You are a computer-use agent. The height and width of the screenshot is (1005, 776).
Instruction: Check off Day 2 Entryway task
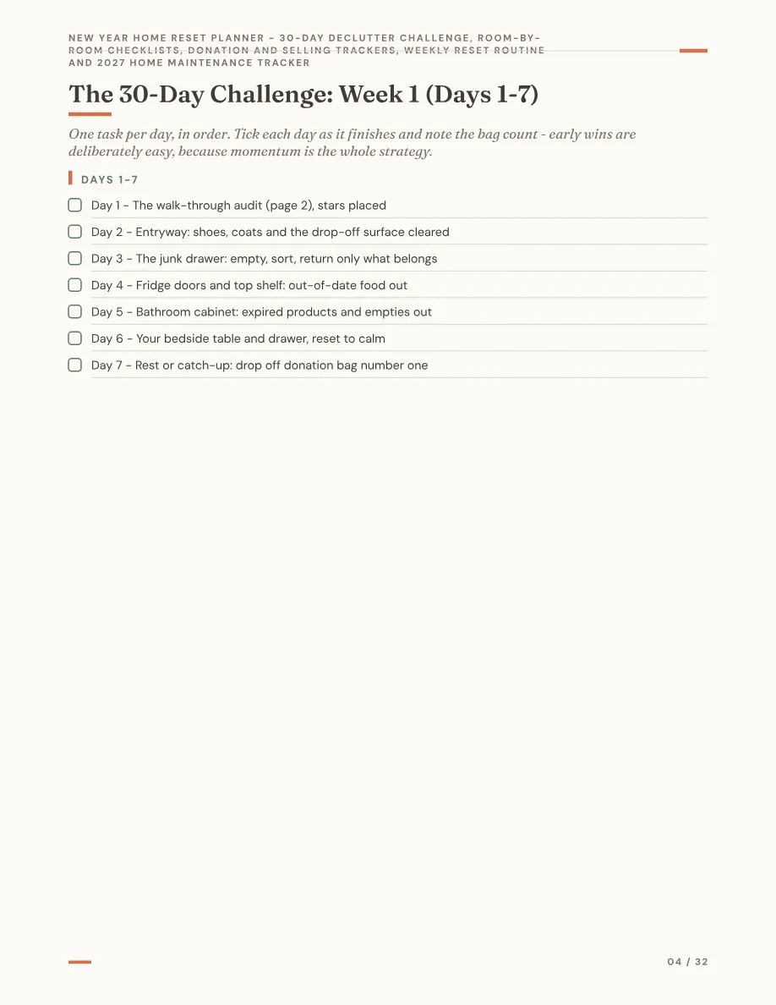pyautogui.click(x=75, y=232)
